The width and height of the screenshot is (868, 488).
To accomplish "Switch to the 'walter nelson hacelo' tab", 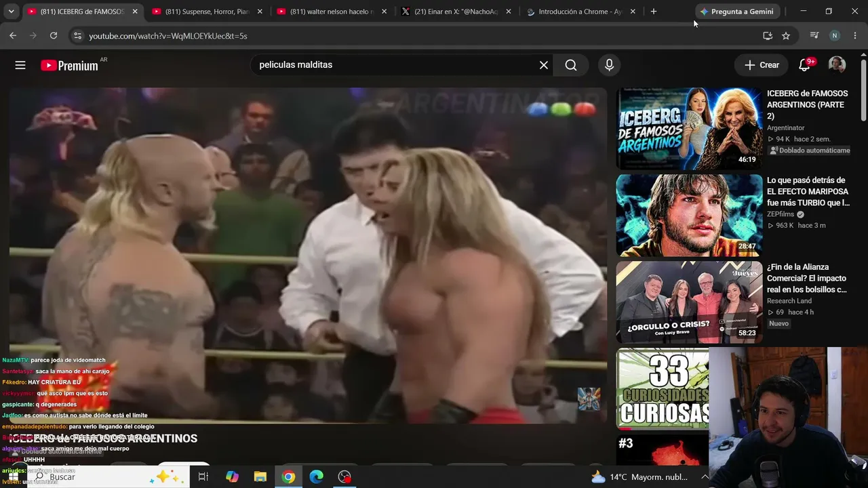I will click(332, 12).
